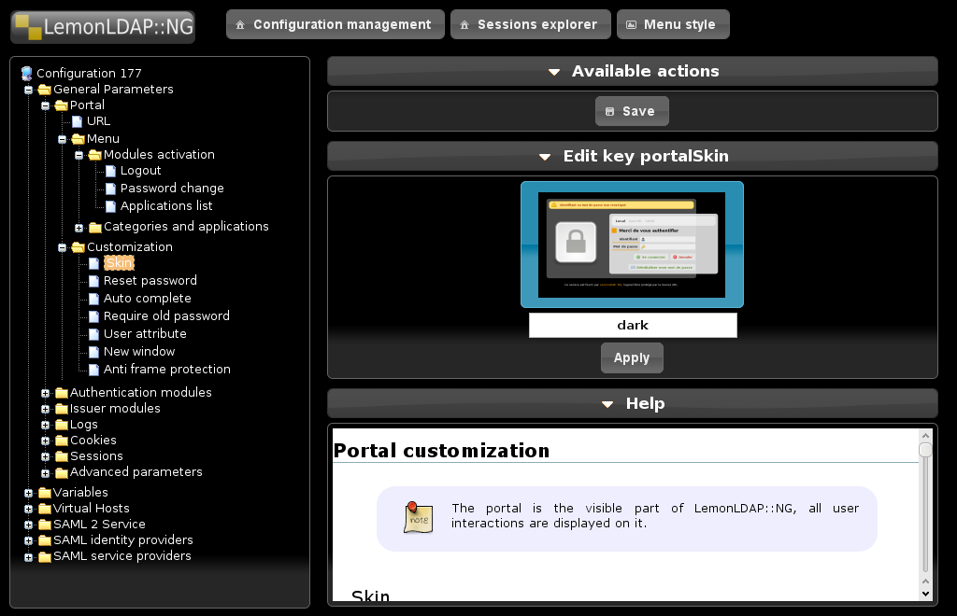
Task: Click the Help panel scrollbar thumb
Action: tap(925, 450)
